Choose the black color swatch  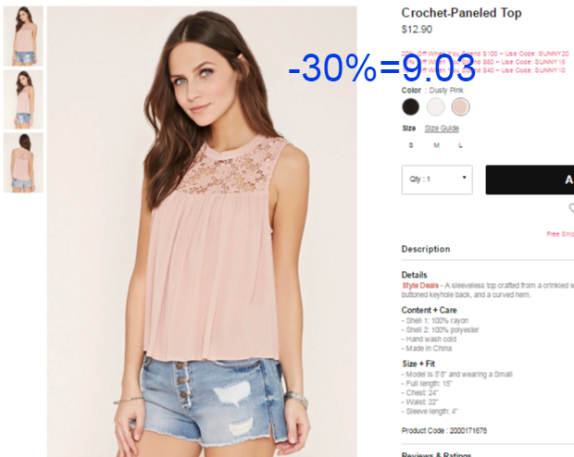pyautogui.click(x=410, y=106)
